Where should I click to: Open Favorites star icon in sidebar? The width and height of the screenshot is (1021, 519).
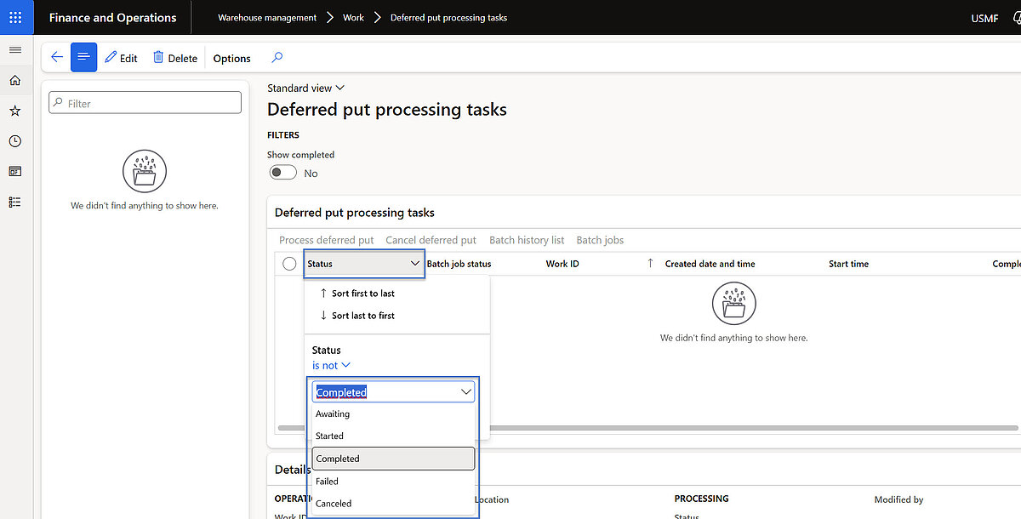coord(14,111)
